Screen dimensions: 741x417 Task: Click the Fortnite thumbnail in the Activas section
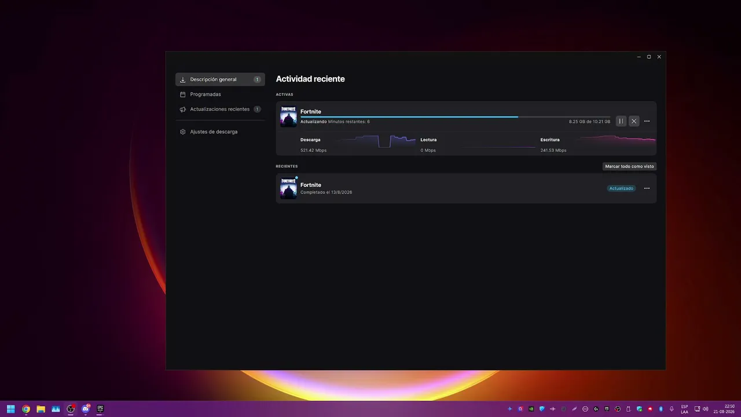coord(288,116)
